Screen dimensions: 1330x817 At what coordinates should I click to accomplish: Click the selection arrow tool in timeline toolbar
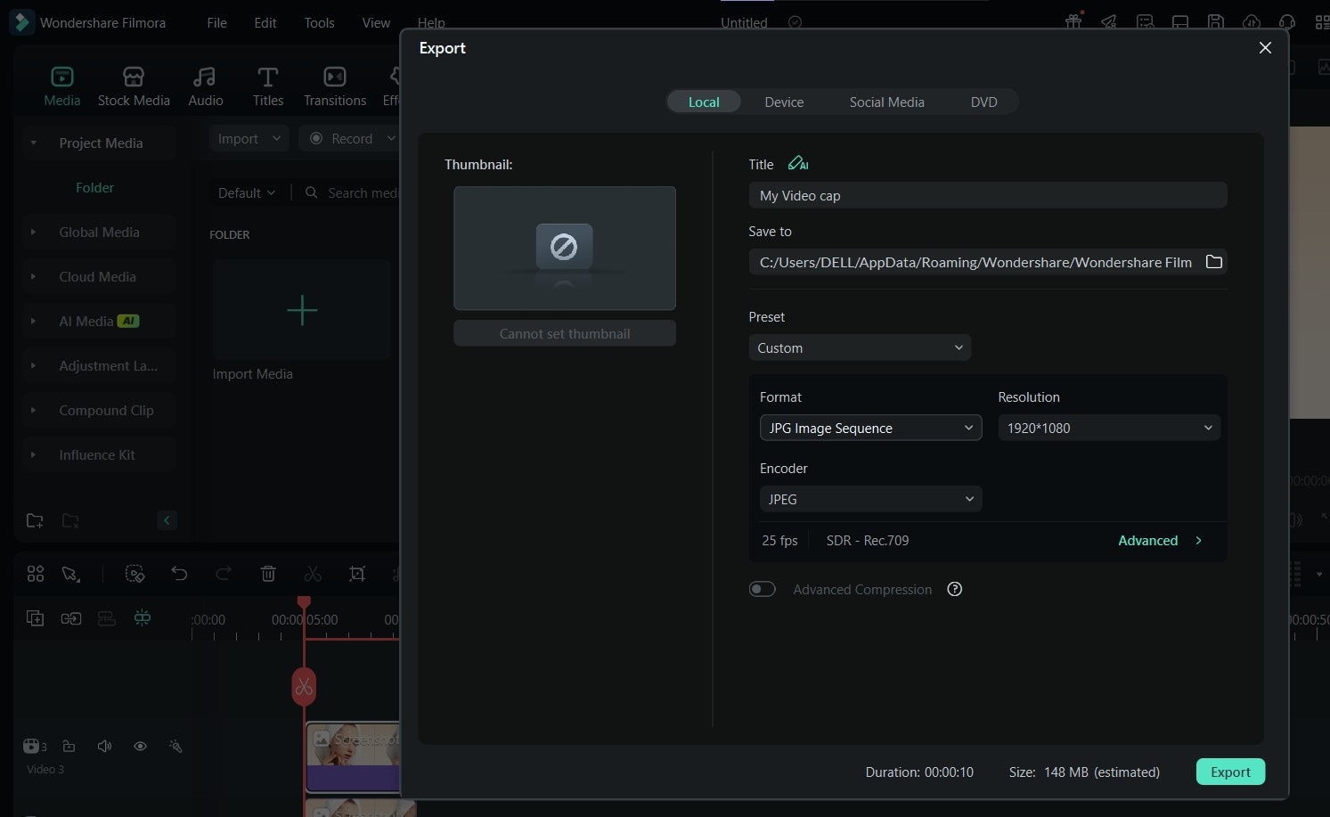[70, 575]
